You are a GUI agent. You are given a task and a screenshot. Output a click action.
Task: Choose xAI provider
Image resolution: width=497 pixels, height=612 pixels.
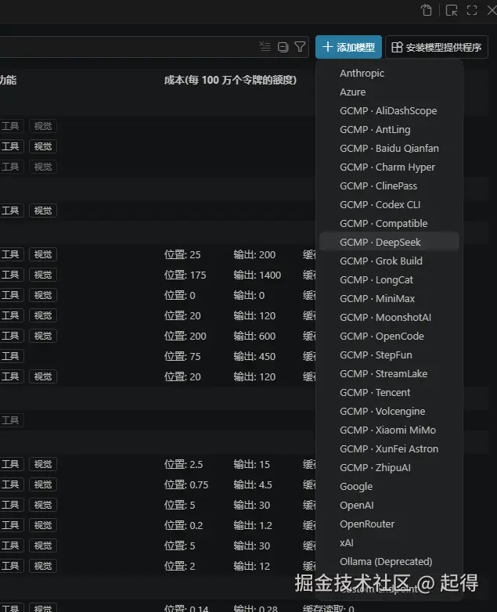point(389,542)
